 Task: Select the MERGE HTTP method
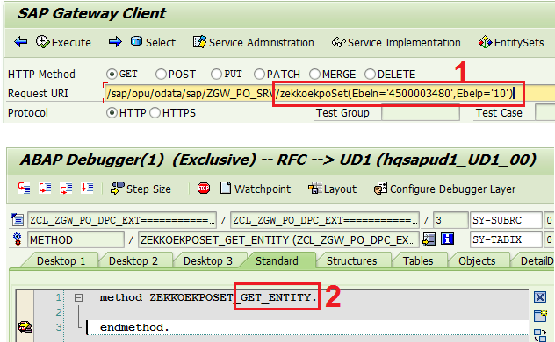(x=314, y=75)
